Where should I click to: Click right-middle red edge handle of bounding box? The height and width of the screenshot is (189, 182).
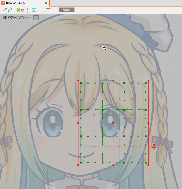[148, 123]
